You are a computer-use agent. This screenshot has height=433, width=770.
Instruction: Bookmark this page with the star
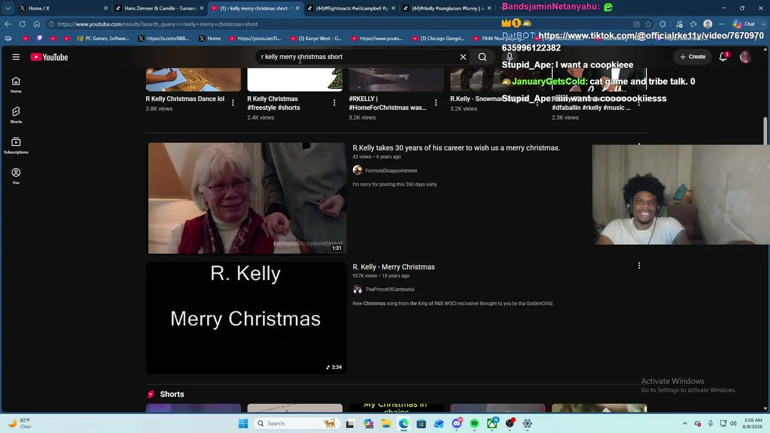pos(648,24)
